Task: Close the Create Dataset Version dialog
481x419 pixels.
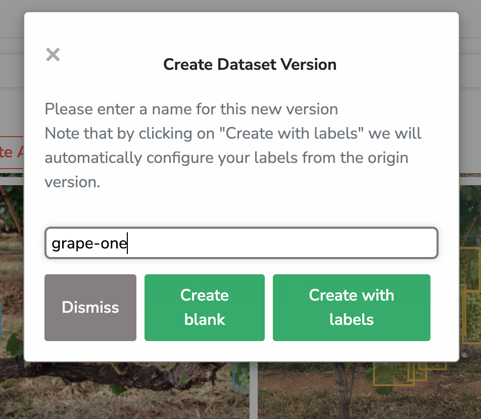Action: (53, 55)
